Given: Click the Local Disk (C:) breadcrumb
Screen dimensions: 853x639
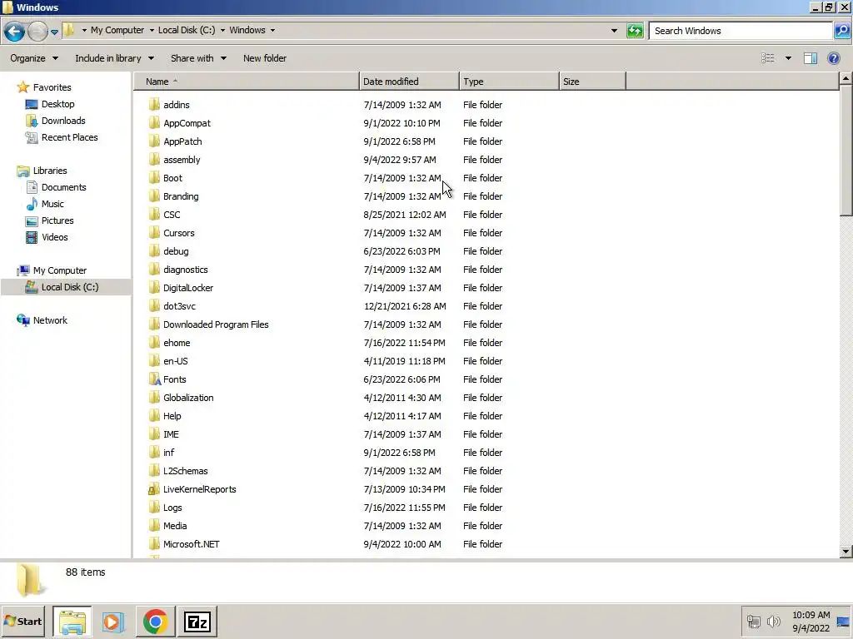Looking at the screenshot, I should coord(187,30).
